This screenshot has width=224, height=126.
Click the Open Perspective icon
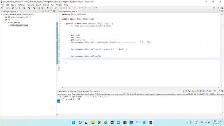tap(218, 8)
